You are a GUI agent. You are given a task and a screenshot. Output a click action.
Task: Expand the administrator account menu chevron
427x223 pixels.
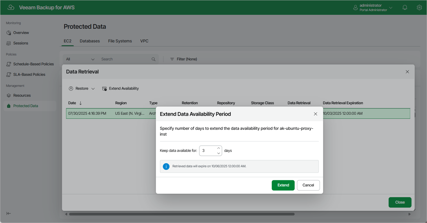pos(391,8)
